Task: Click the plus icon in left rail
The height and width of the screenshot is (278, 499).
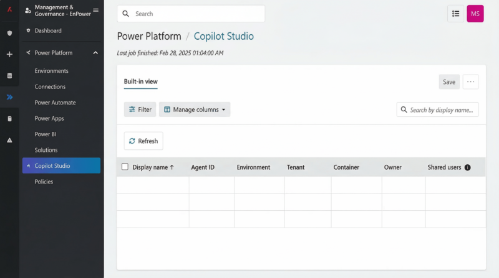Action: click(x=9, y=54)
